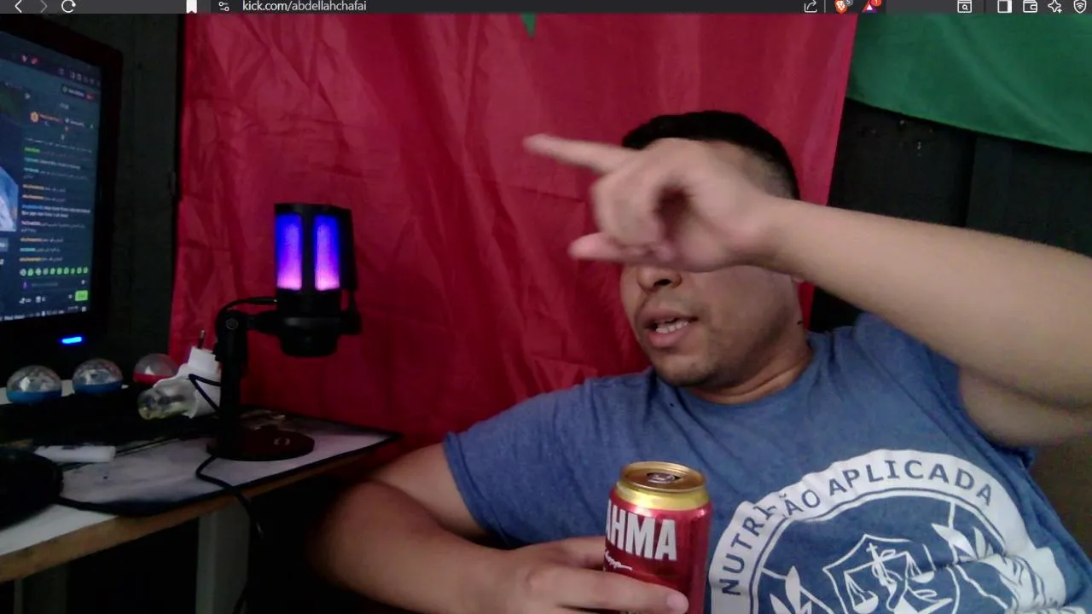Share this page using the share icon
The width and height of the screenshot is (1092, 614).
tap(810, 6)
